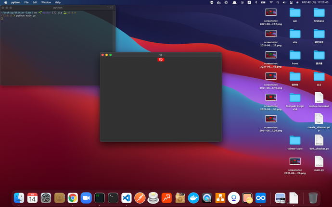This screenshot has height=207, width=332.
Task: Open volume control in menu bar
Action: (284, 2)
